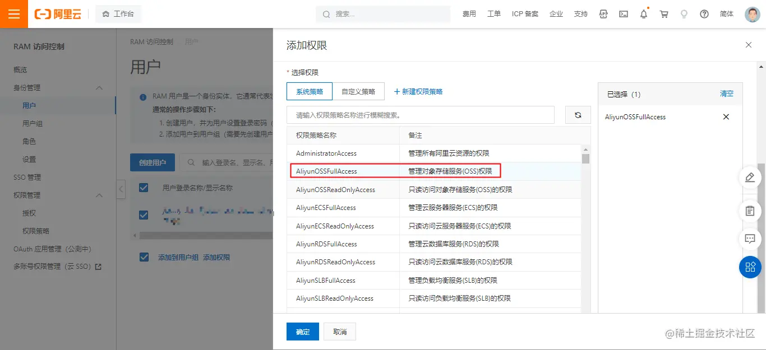Open 概览 in the sidebar
This screenshot has height=350, width=766.
20,70
